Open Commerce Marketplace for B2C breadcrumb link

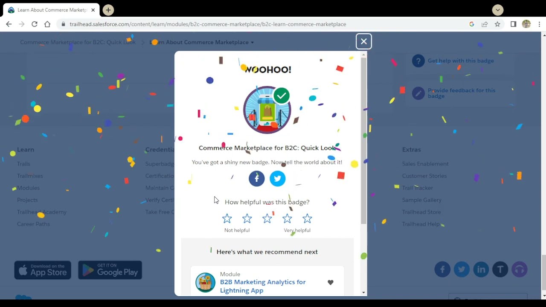(78, 42)
